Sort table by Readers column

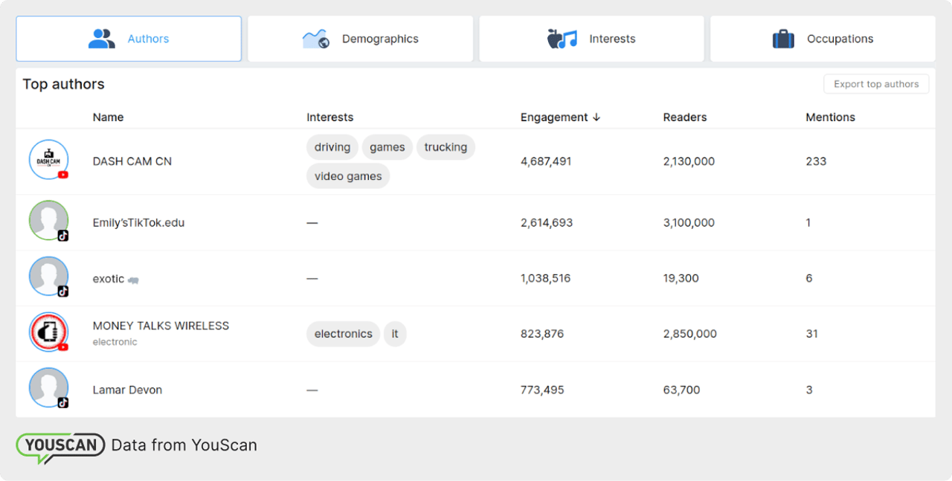(x=684, y=117)
